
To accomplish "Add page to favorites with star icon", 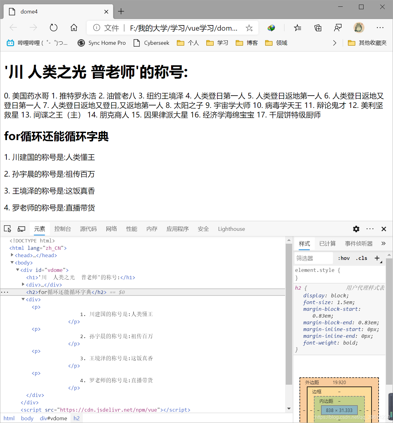I will pos(249,28).
